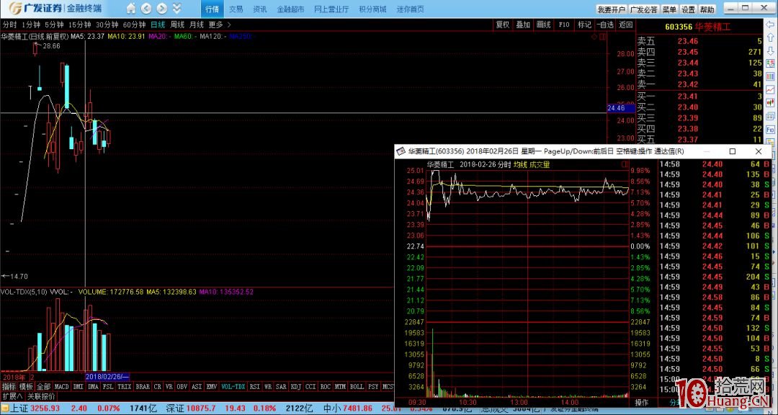Open the multi-window layout sidebar icon
This screenshot has height=415, width=778.
[770, 116]
